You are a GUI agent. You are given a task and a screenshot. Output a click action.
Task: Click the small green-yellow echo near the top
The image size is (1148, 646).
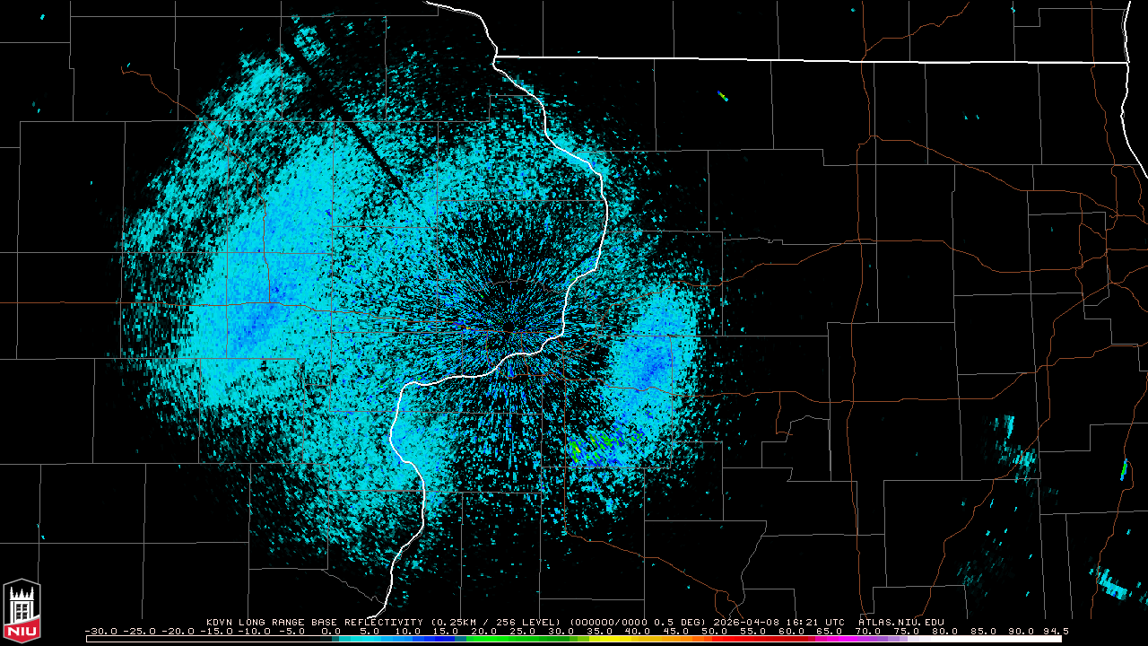(723, 96)
